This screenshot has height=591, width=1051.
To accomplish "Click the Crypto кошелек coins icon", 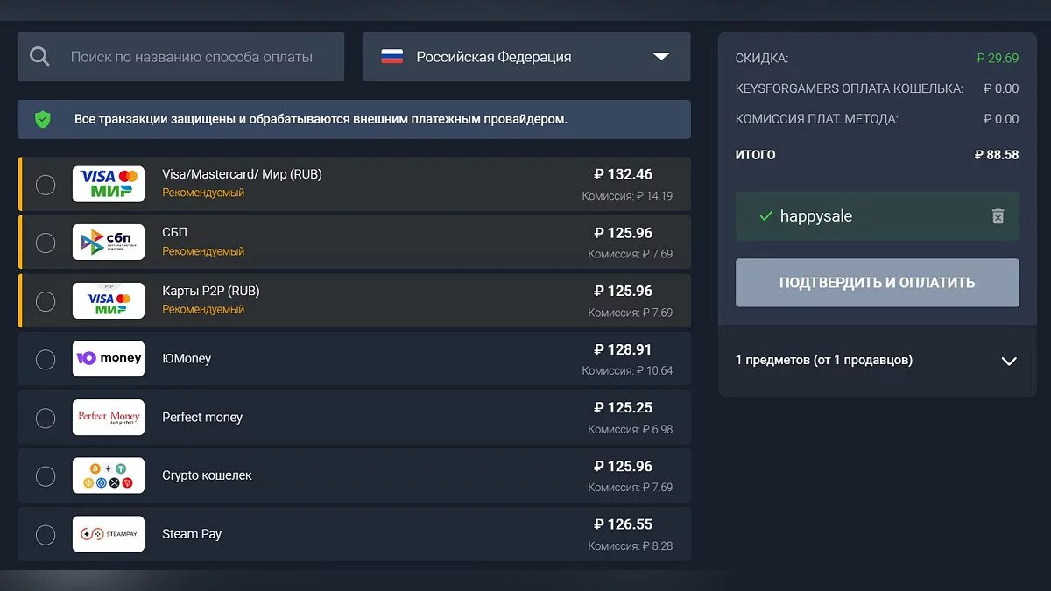I will [109, 475].
